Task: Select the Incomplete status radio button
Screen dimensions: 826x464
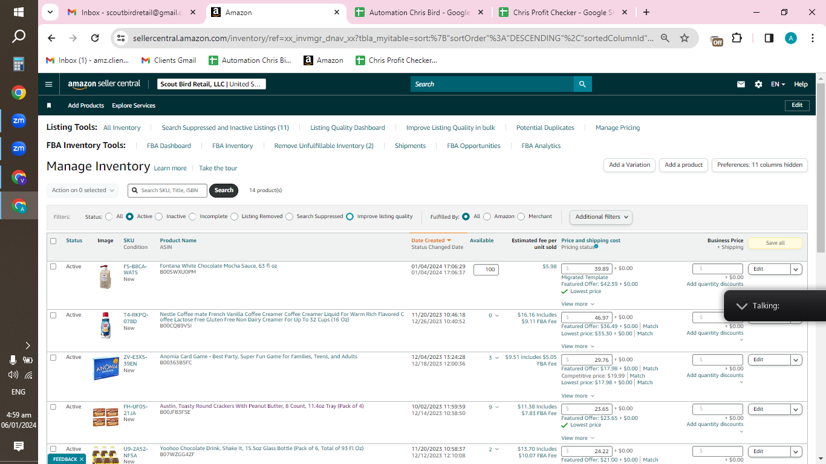Action: coord(192,216)
